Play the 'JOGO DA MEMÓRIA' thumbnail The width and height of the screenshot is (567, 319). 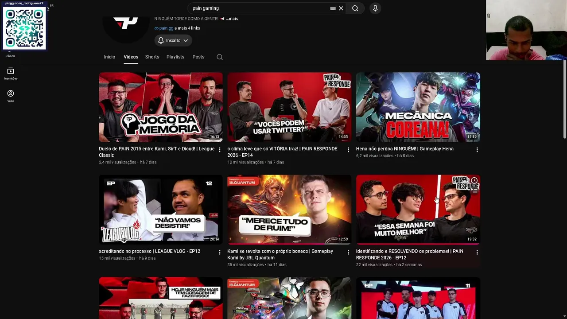(x=161, y=107)
